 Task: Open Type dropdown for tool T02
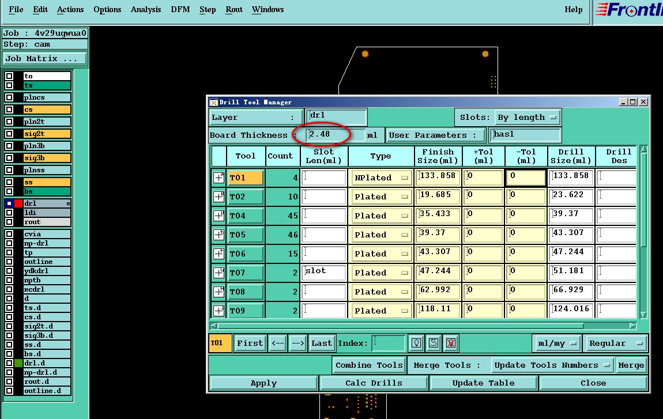(381, 197)
